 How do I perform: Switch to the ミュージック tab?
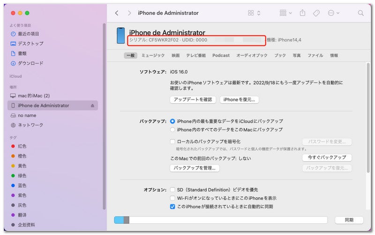click(153, 55)
